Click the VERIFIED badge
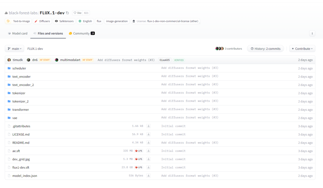Viewport: 323px width, 188px height. (179, 60)
